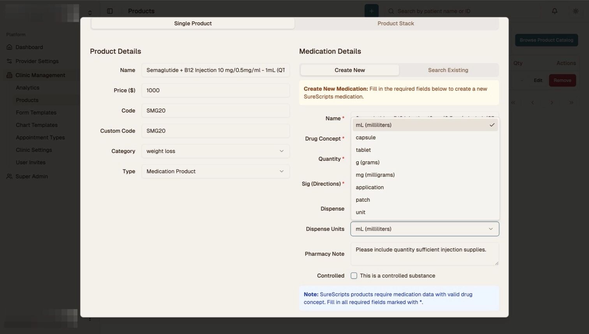Select the Search Existing medication tab
The width and height of the screenshot is (589, 334).
pos(448,70)
